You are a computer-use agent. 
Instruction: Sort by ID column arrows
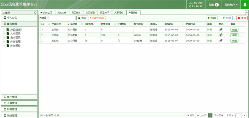point(49,24)
